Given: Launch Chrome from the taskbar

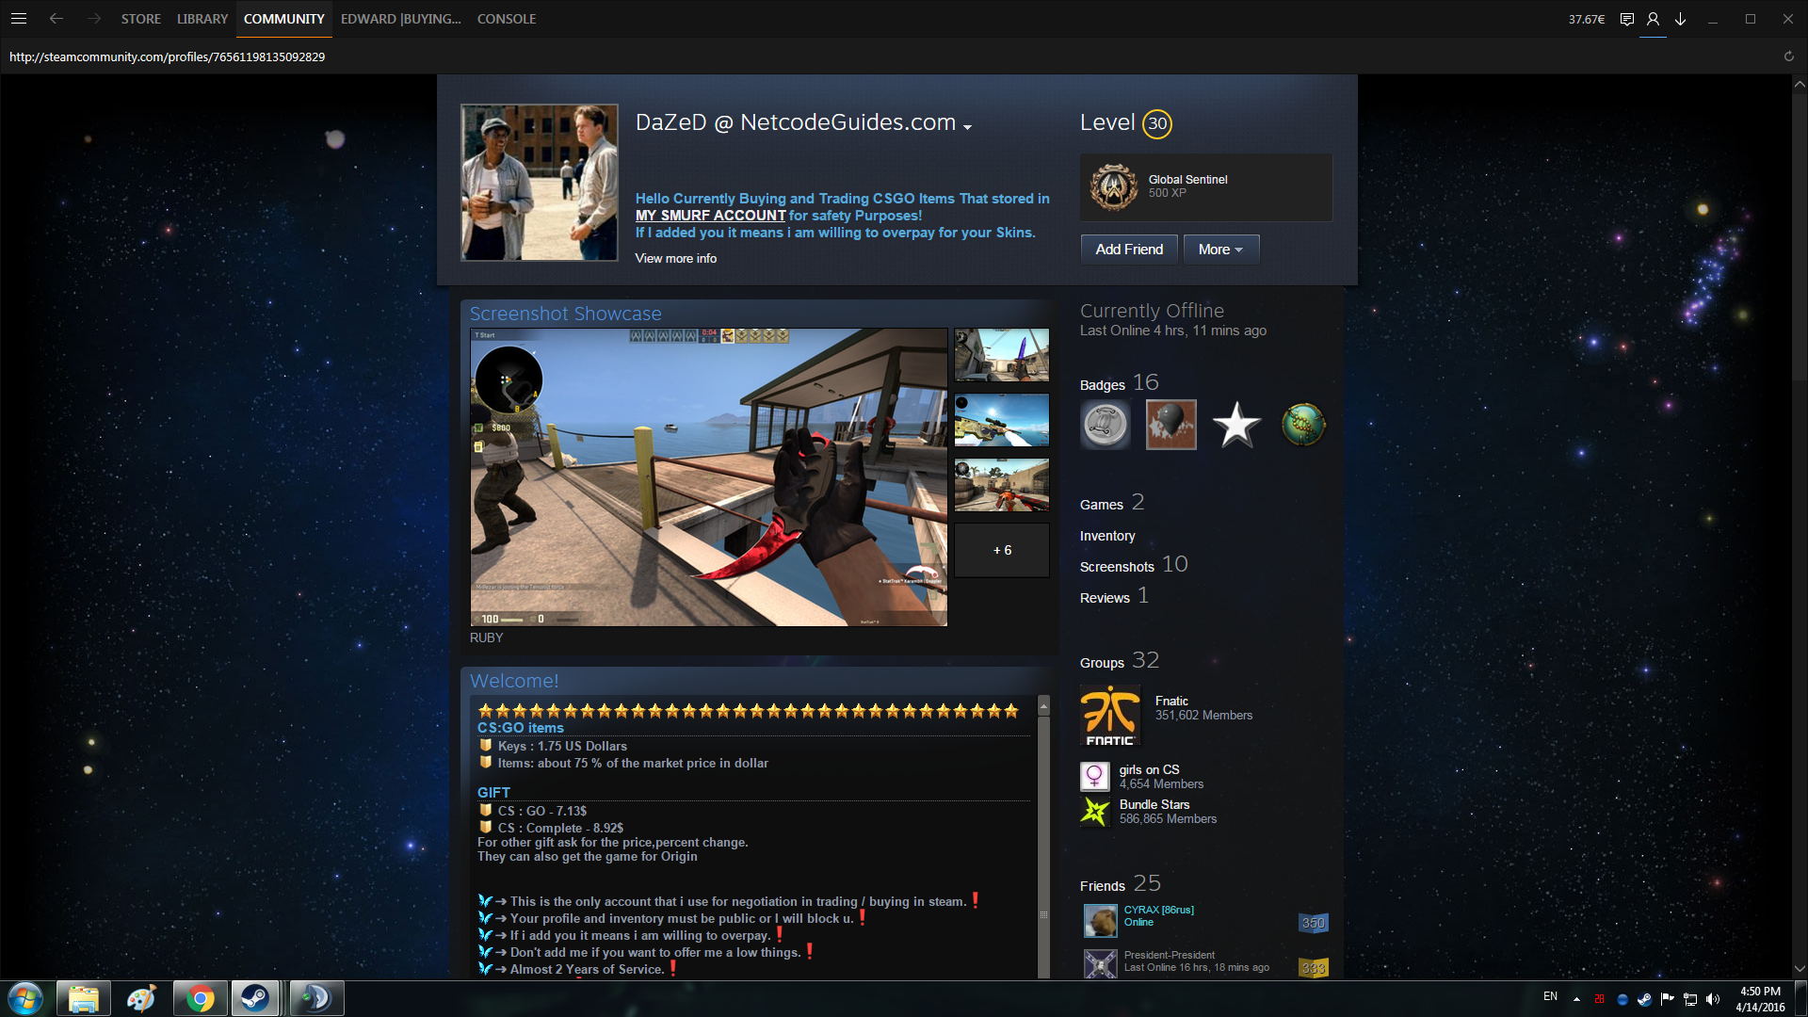Looking at the screenshot, I should [x=199, y=998].
